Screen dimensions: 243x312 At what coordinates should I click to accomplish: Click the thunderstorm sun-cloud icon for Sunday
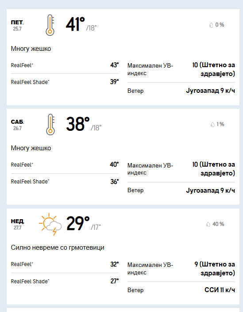pos(50,224)
